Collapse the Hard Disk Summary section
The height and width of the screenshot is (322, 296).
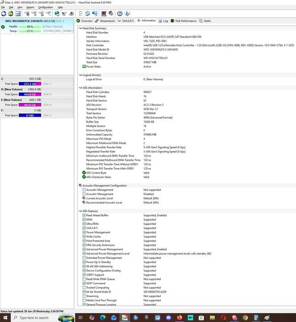[x=81, y=28]
